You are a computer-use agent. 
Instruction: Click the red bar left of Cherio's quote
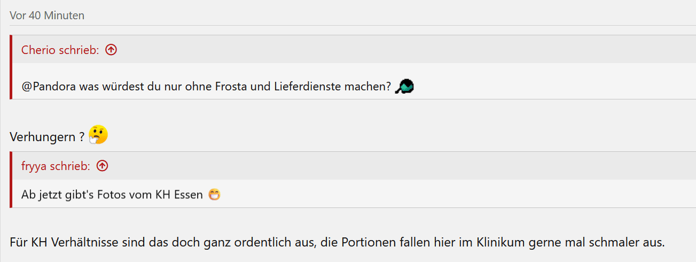click(11, 67)
